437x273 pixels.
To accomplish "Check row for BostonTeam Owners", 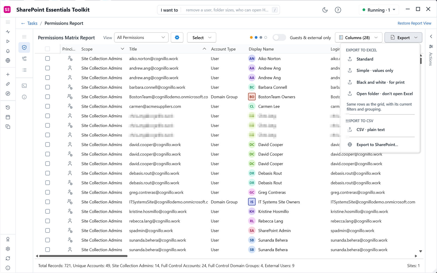I will coord(48,97).
